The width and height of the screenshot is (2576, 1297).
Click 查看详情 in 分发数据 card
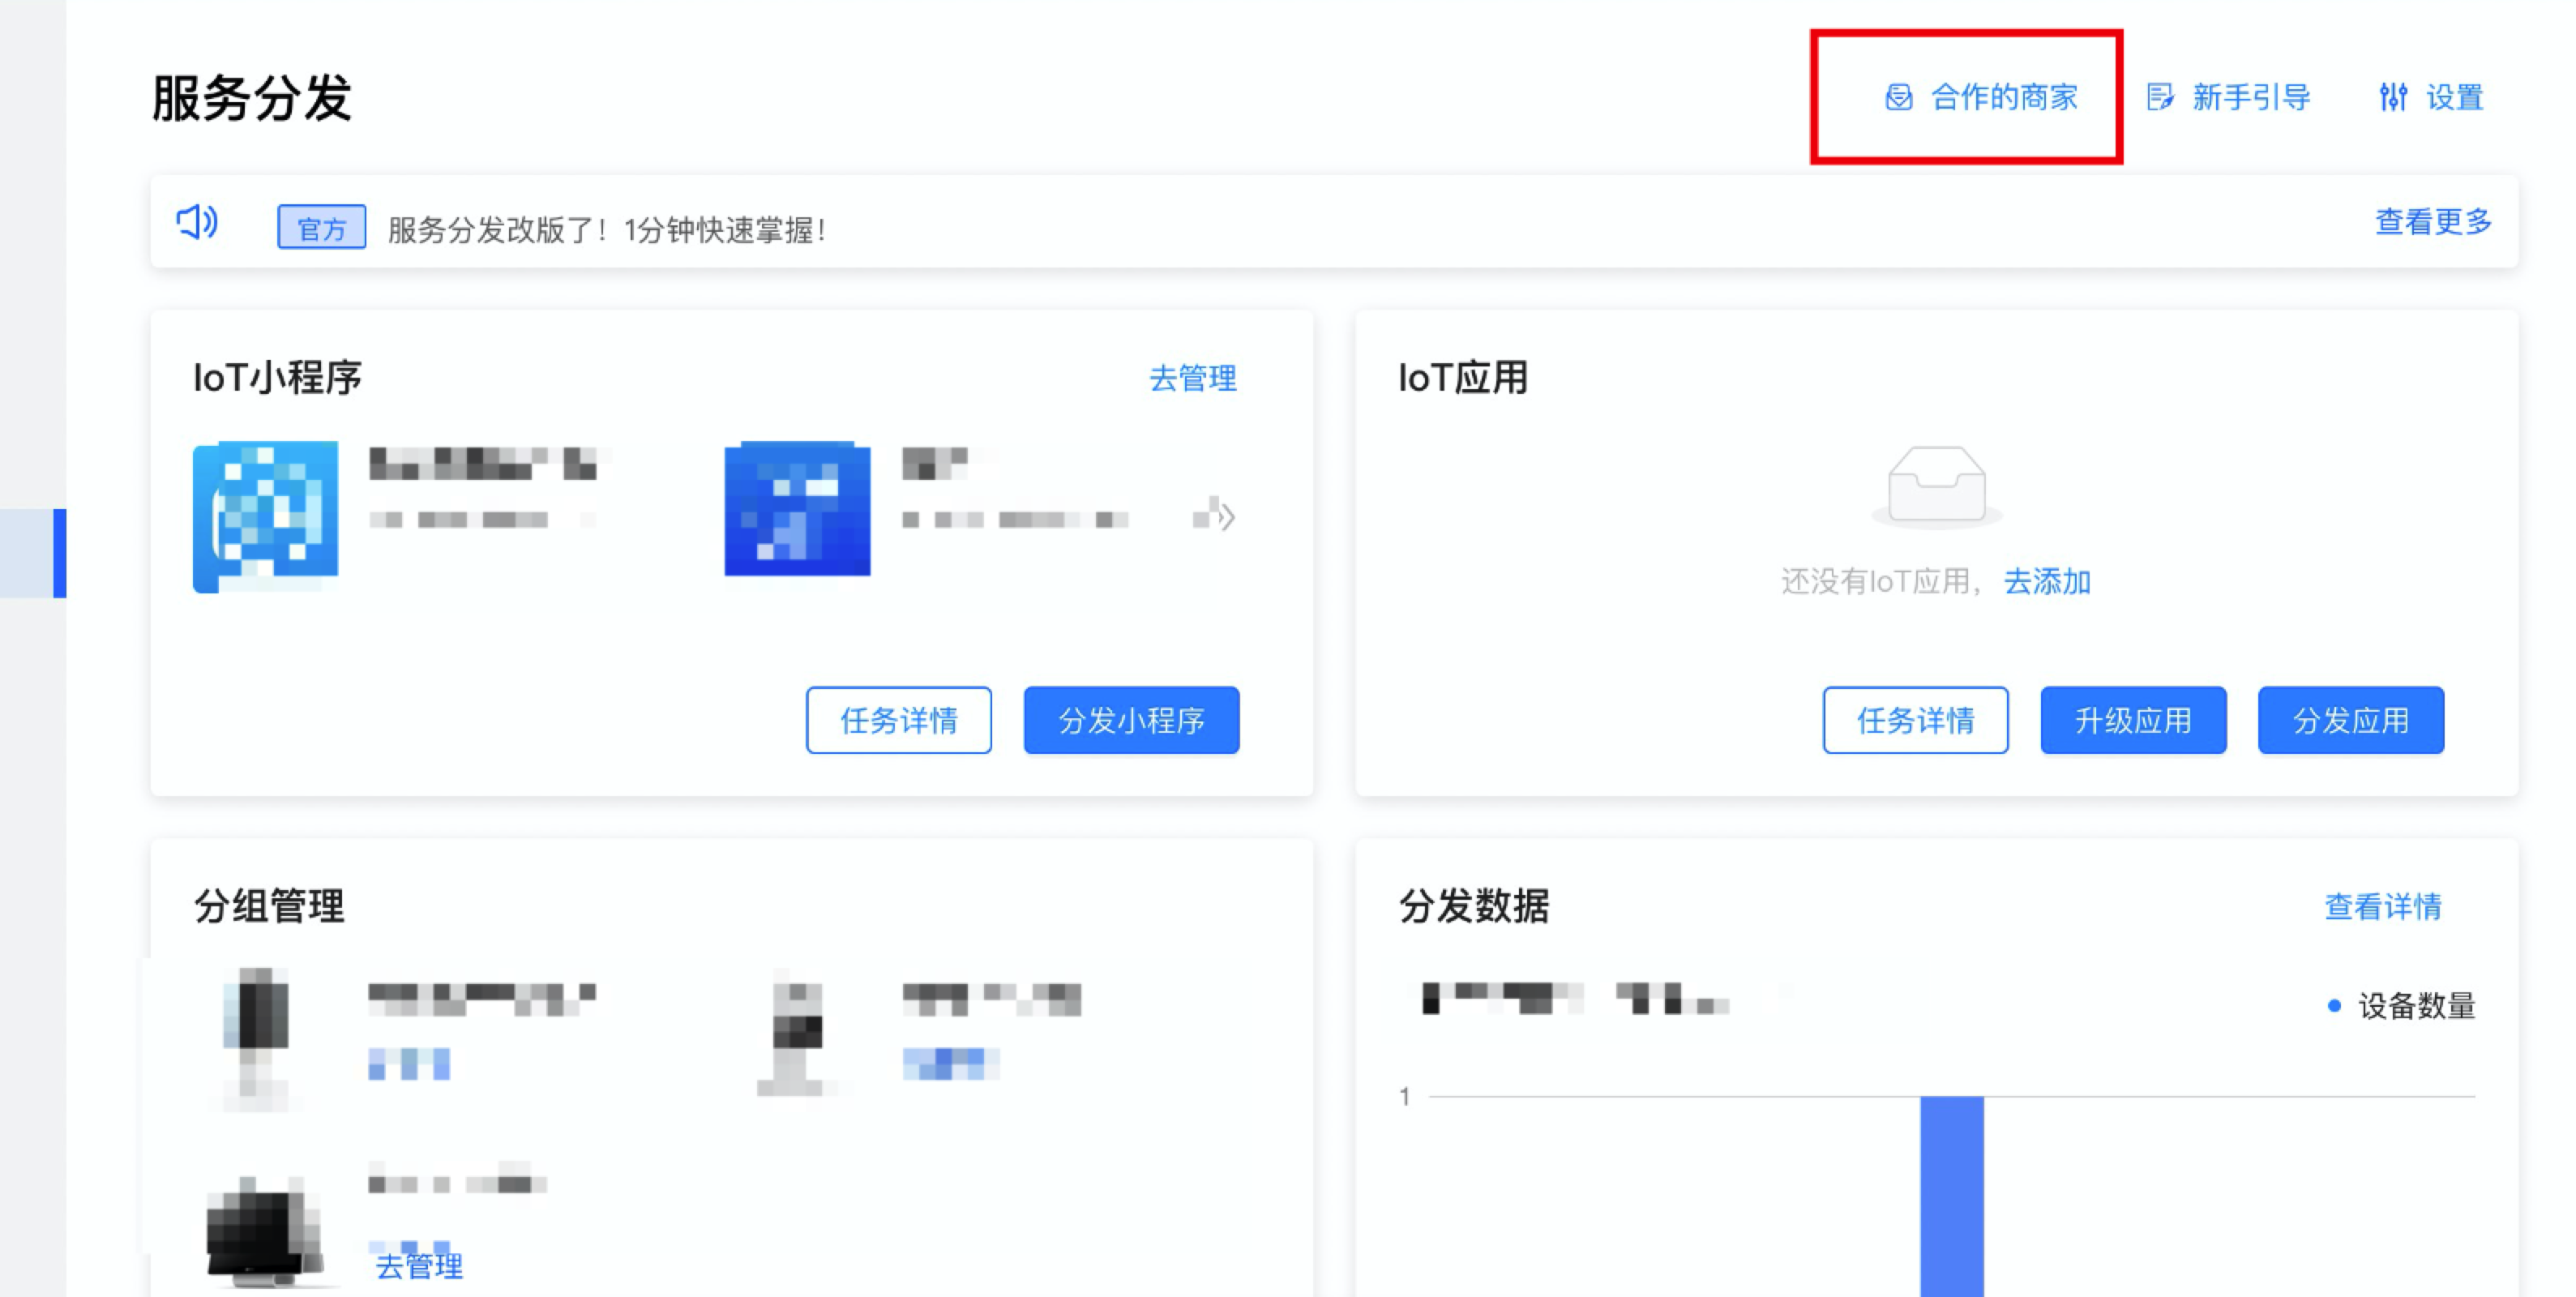coord(2383,906)
